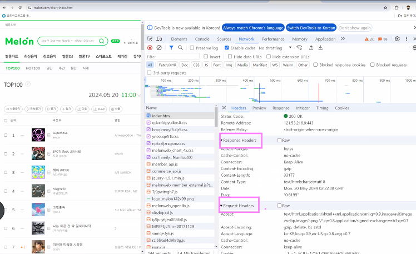Check Raw for Request Headers

(x=279, y=206)
